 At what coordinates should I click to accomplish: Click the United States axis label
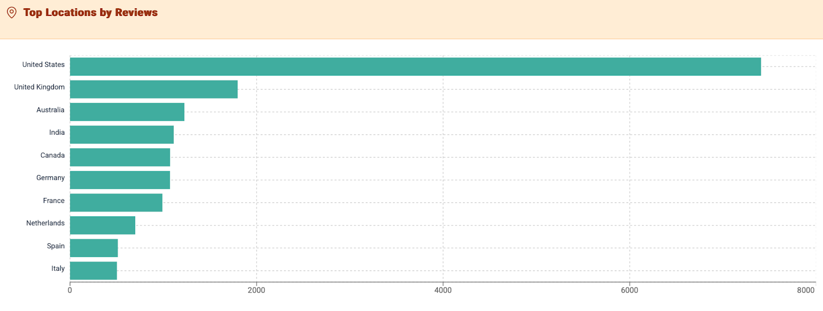pyautogui.click(x=43, y=65)
